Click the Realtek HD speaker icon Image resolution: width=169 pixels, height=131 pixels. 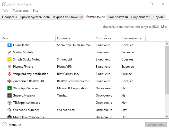[x=10, y=81]
